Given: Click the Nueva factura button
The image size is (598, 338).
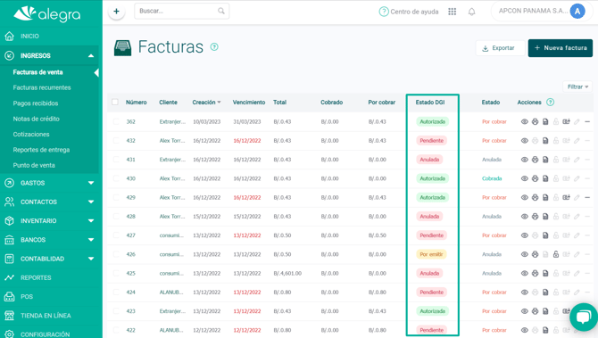Looking at the screenshot, I should coord(561,48).
